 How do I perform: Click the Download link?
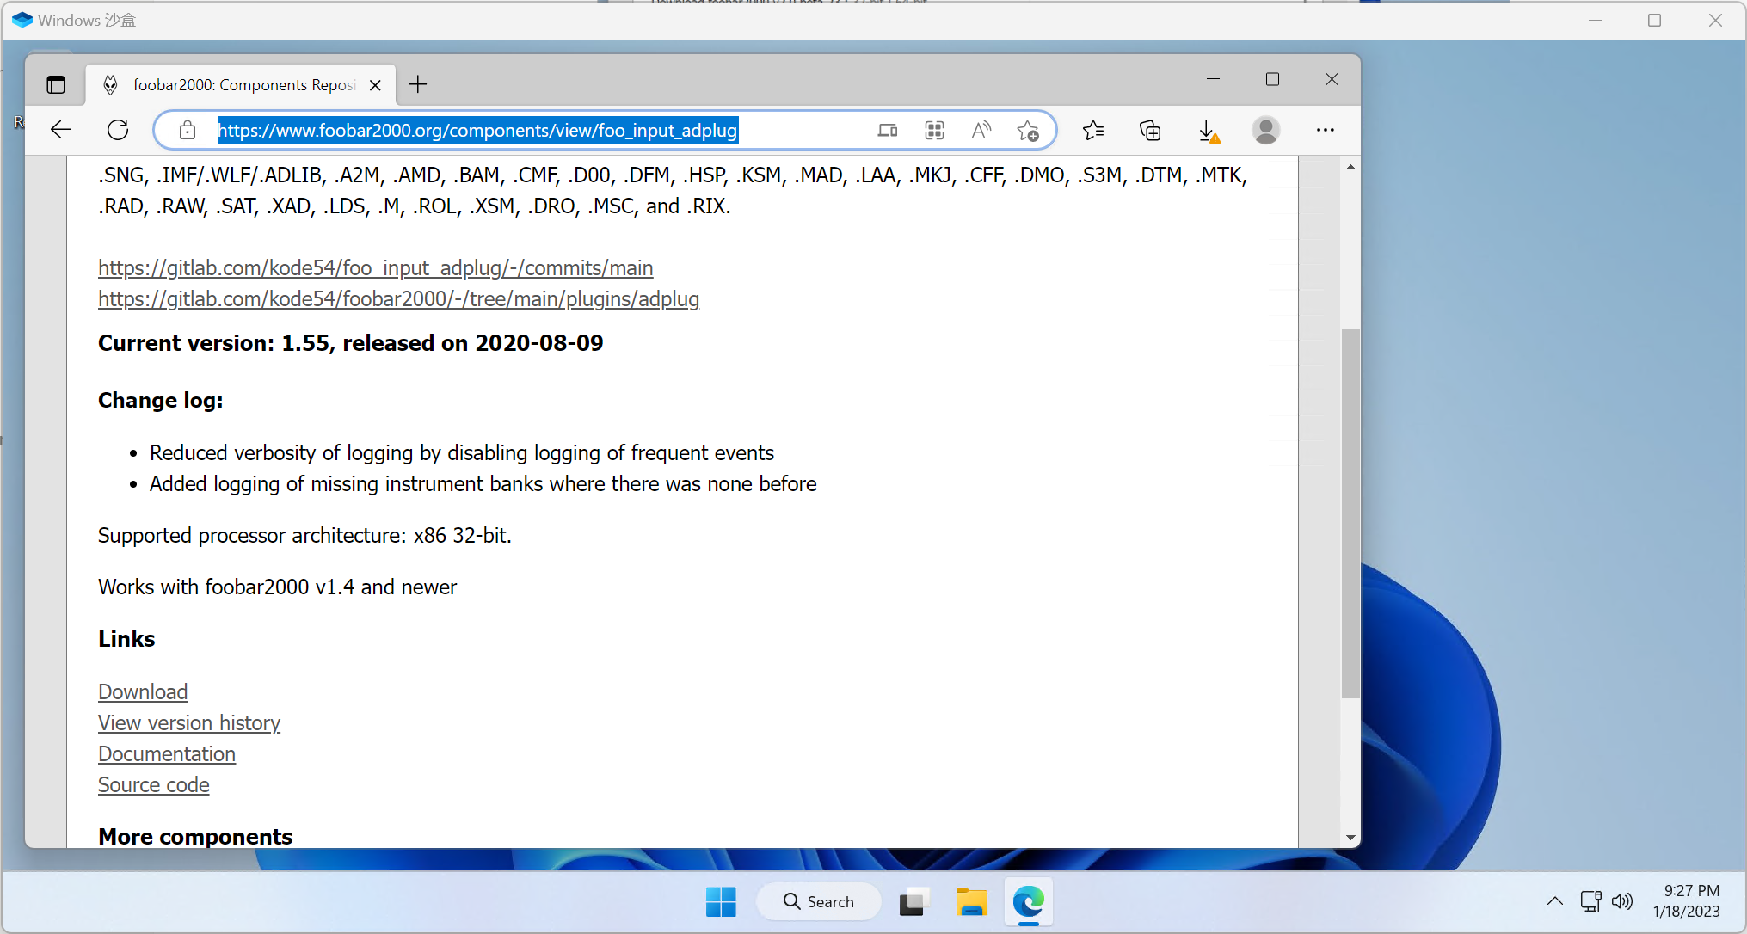tap(143, 692)
